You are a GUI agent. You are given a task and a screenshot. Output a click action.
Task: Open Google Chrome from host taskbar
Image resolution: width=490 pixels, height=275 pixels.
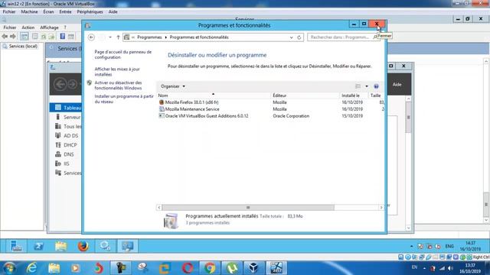(210, 268)
